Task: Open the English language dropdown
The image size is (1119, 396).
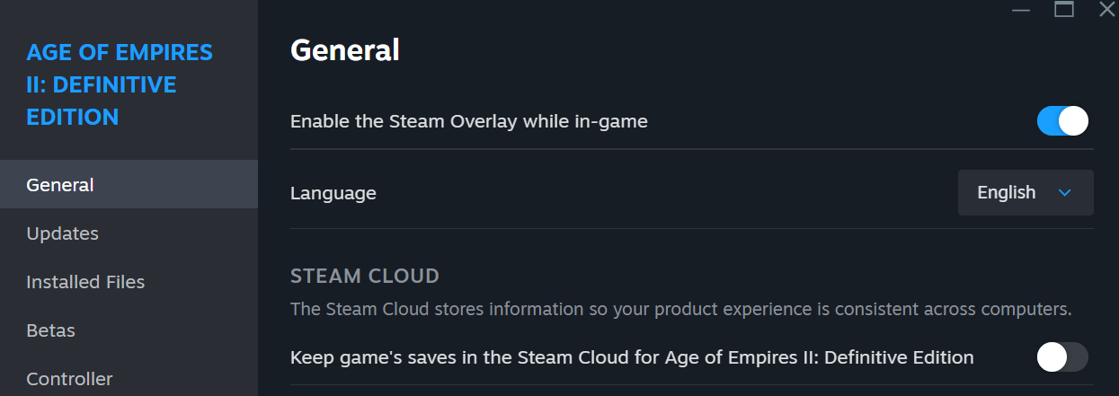Action: (1025, 192)
